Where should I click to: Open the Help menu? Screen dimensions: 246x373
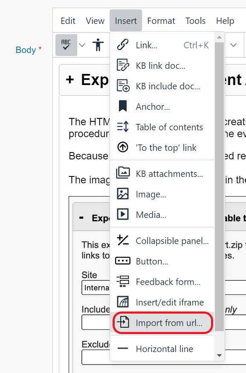coord(225,21)
